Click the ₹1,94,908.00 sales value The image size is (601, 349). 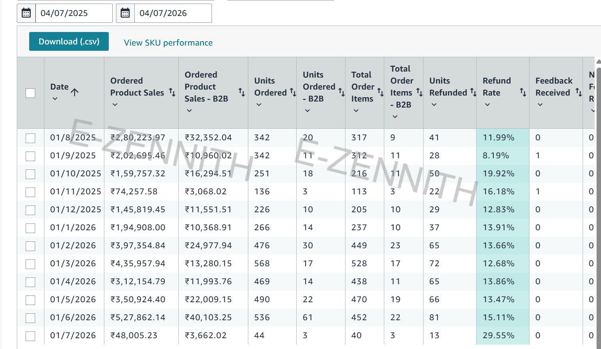(138, 227)
